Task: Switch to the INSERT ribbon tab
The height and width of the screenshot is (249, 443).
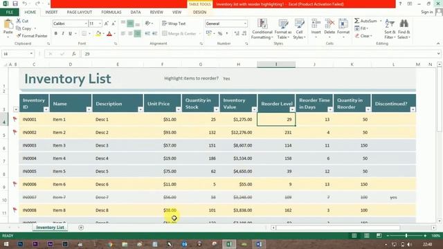Action: [51, 12]
